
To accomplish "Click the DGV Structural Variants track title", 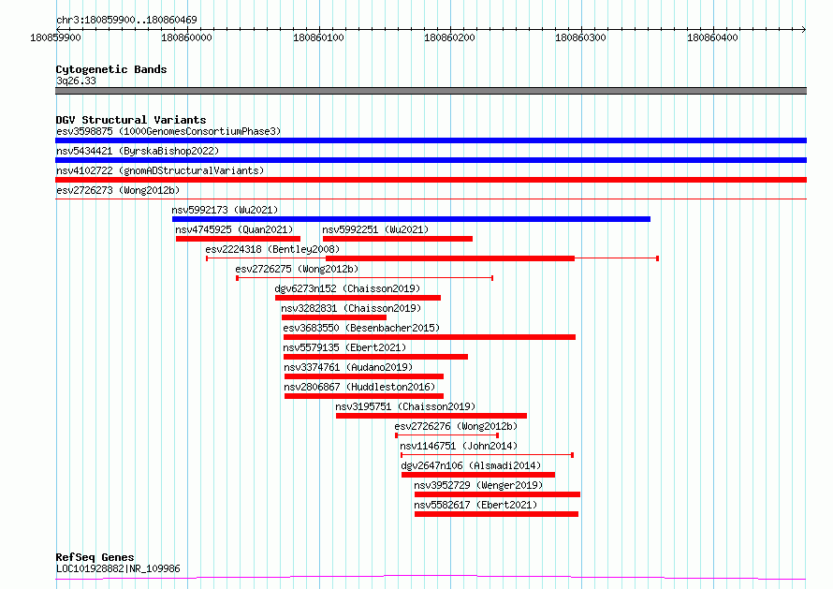I will click(x=131, y=120).
